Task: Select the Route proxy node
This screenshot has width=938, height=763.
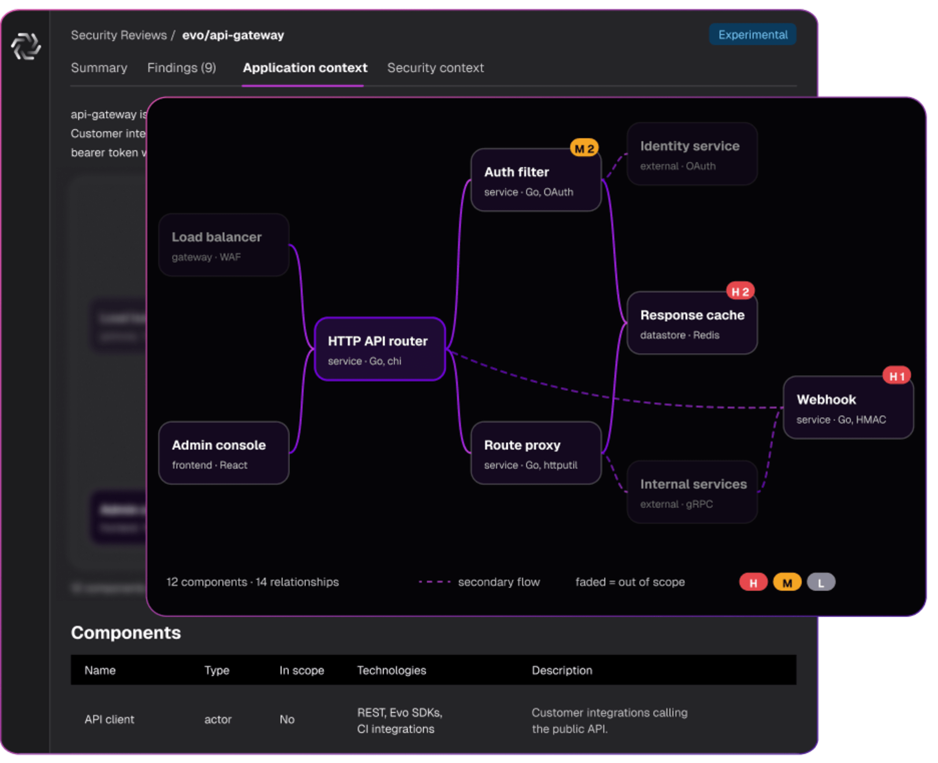Action: click(x=536, y=453)
